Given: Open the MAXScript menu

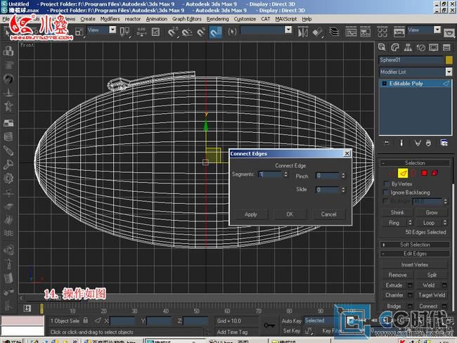Looking at the screenshot, I should pos(286,19).
